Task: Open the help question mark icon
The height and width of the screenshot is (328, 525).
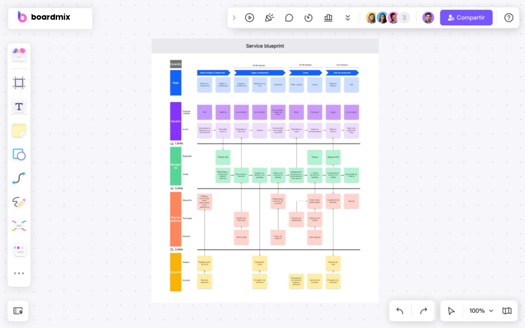Action: coord(509,18)
